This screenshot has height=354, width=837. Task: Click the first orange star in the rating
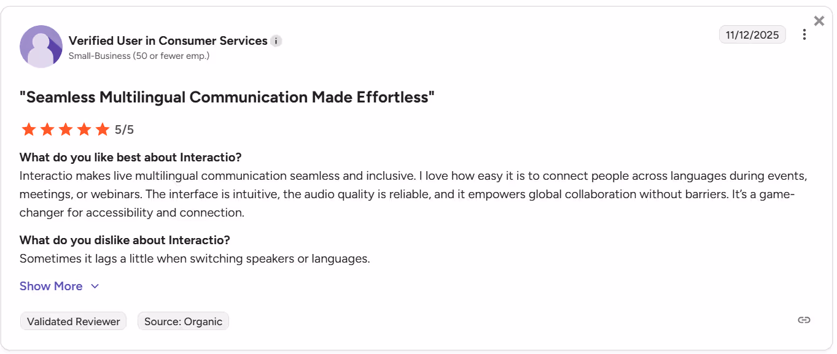tap(28, 129)
